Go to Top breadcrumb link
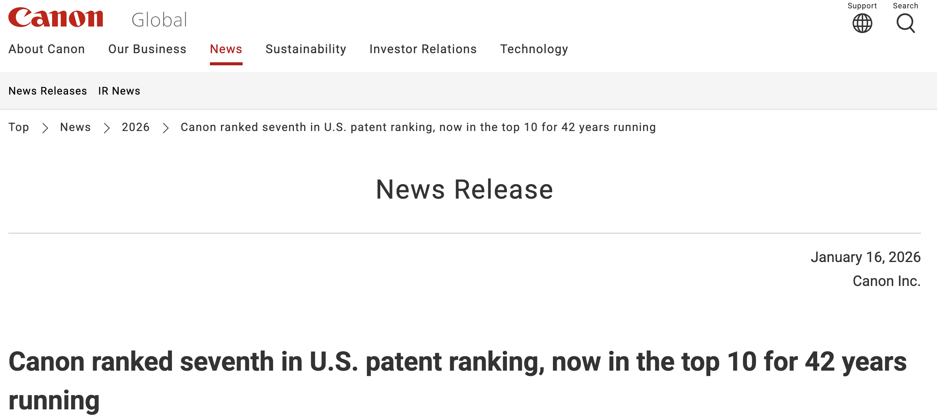Screen dimensions: 937x420 click(19, 127)
